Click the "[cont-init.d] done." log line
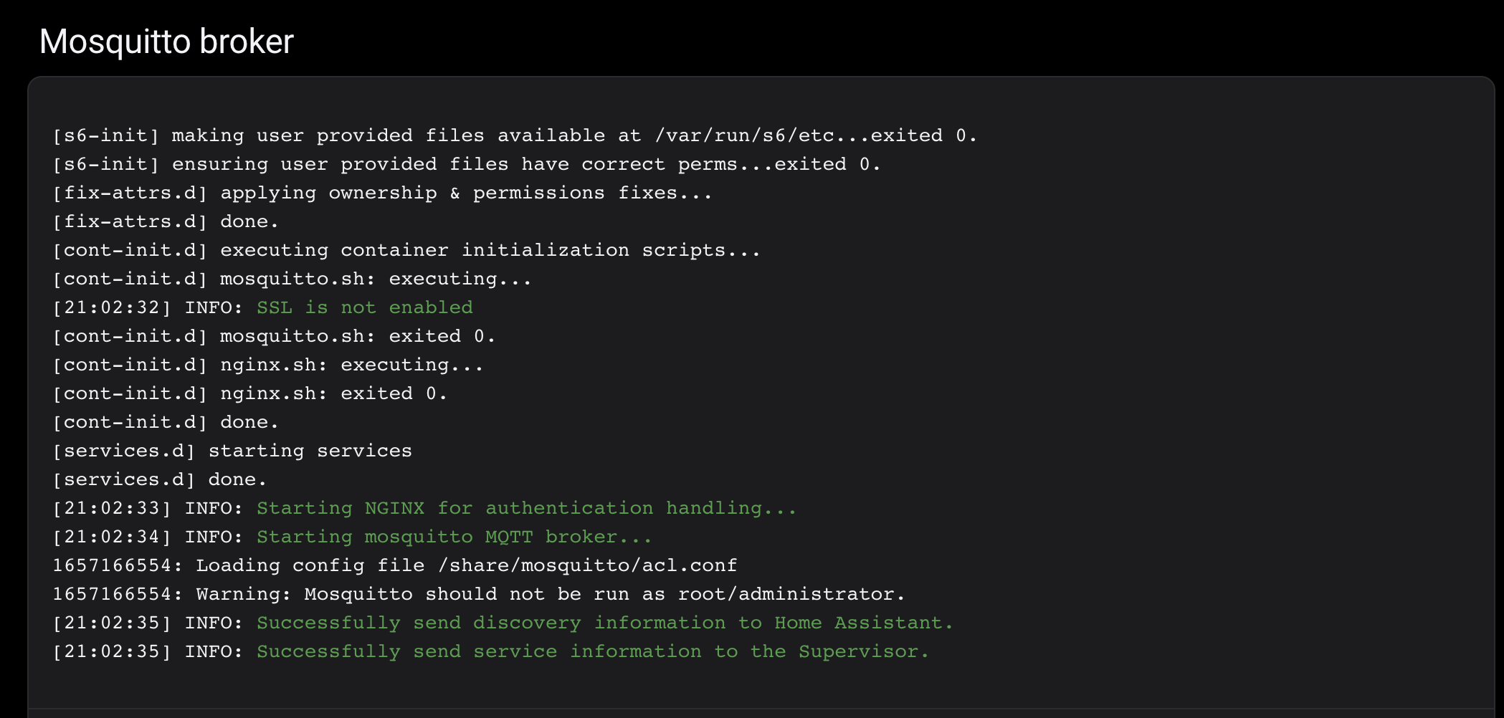 pos(166,422)
